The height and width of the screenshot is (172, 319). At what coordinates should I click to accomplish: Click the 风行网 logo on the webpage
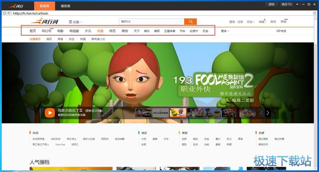[x=44, y=21]
